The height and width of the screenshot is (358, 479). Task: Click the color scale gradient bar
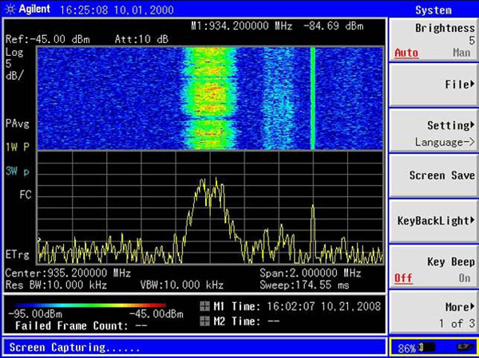click(x=89, y=305)
